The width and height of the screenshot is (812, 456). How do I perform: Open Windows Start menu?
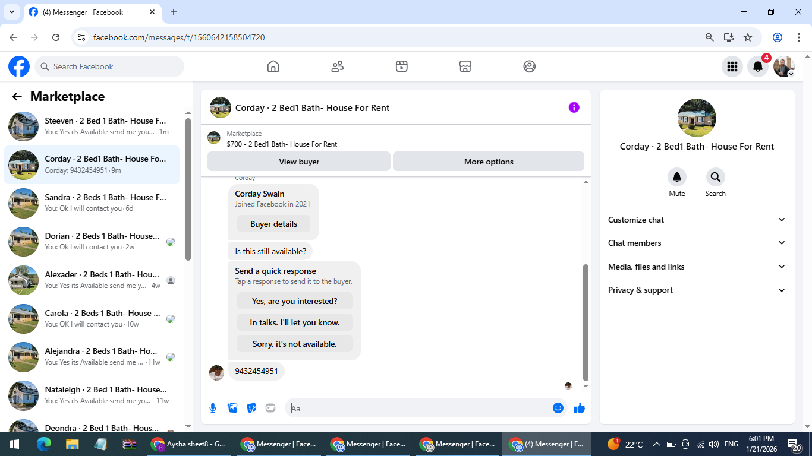(14, 444)
